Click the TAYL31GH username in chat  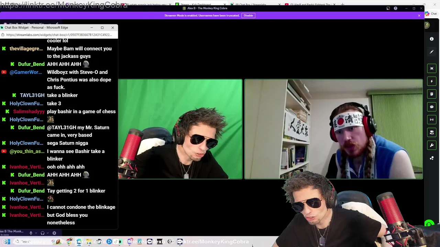coord(32,95)
